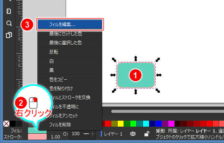
Task: Click the horizontal canvas scrollbar
Action: [167, 111]
